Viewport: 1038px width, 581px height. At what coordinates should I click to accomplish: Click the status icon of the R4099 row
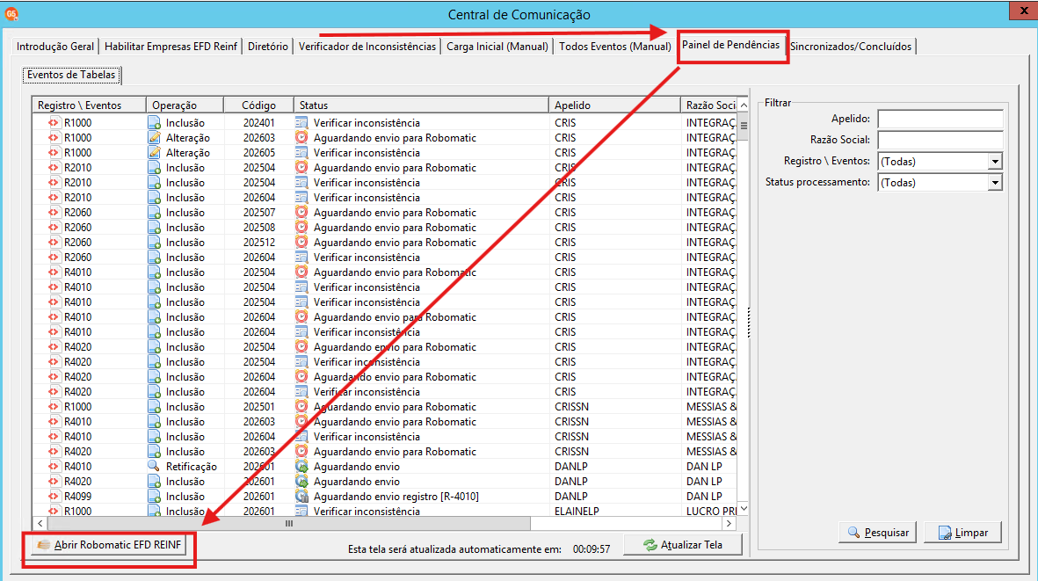pyautogui.click(x=301, y=497)
